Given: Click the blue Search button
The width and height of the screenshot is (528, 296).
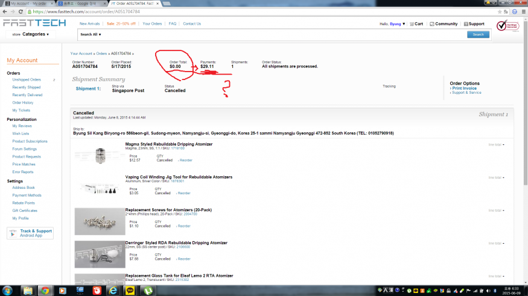Looking at the screenshot, I should coord(478,34).
